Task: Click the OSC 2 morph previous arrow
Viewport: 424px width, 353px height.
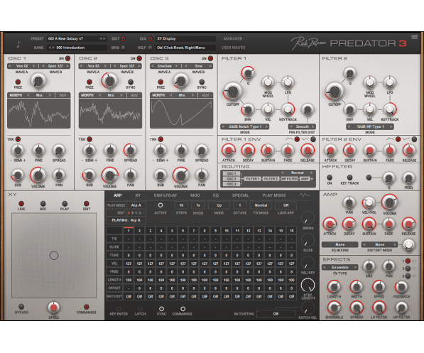Action: pyautogui.click(x=99, y=95)
